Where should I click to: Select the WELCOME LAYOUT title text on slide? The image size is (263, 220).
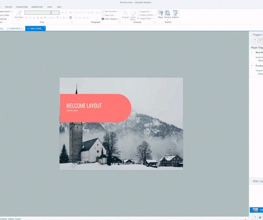click(x=84, y=106)
